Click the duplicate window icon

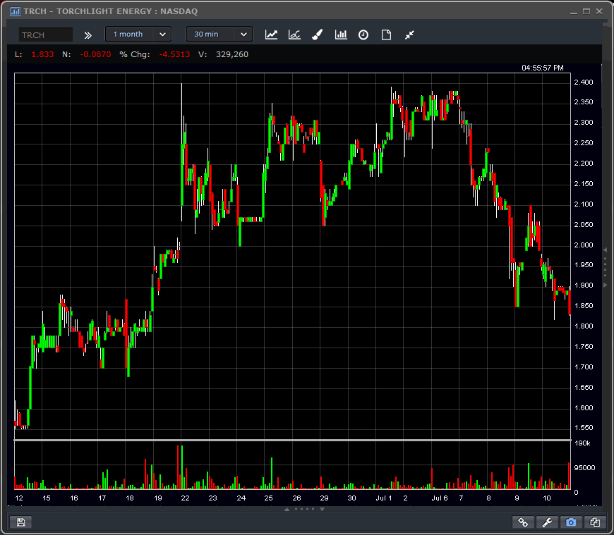(595, 522)
